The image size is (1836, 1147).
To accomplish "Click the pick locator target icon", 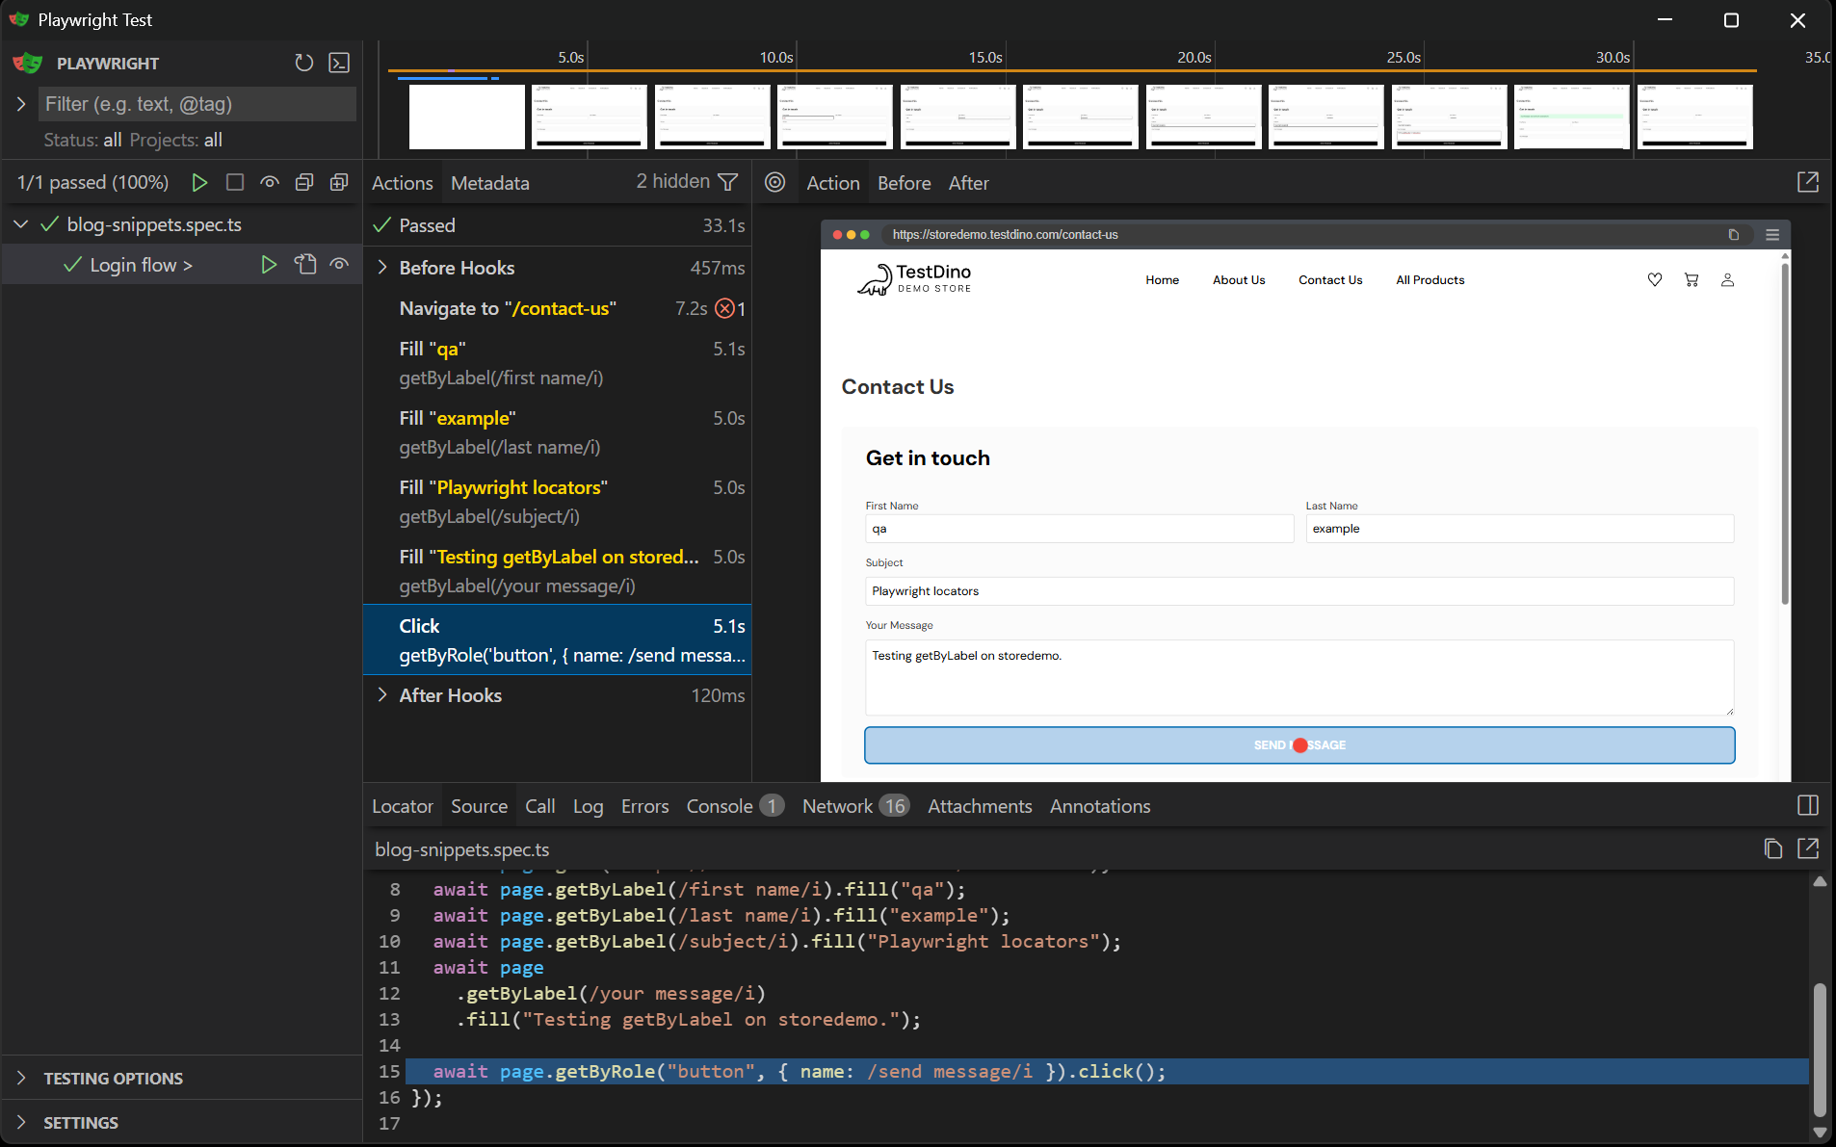I will [774, 182].
